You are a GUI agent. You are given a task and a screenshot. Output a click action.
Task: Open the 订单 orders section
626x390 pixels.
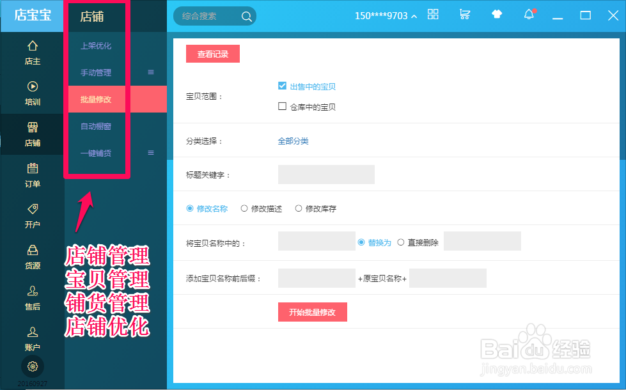tap(33, 176)
